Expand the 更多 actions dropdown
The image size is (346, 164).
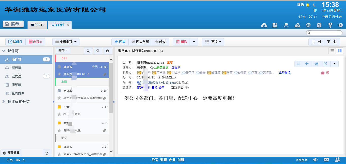[x=213, y=42]
